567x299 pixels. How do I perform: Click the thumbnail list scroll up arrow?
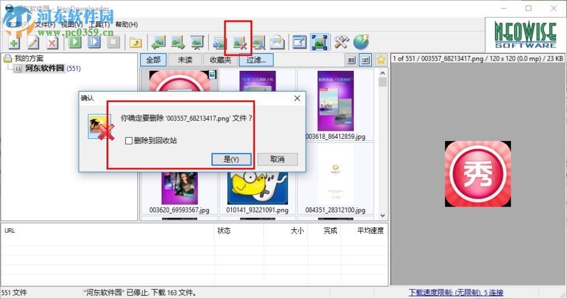pyautogui.click(x=383, y=73)
